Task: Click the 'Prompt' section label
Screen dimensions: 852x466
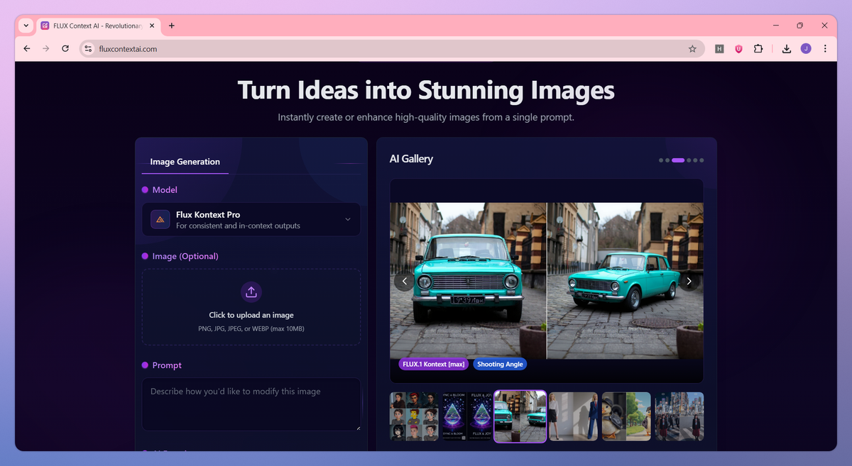Action: point(167,365)
